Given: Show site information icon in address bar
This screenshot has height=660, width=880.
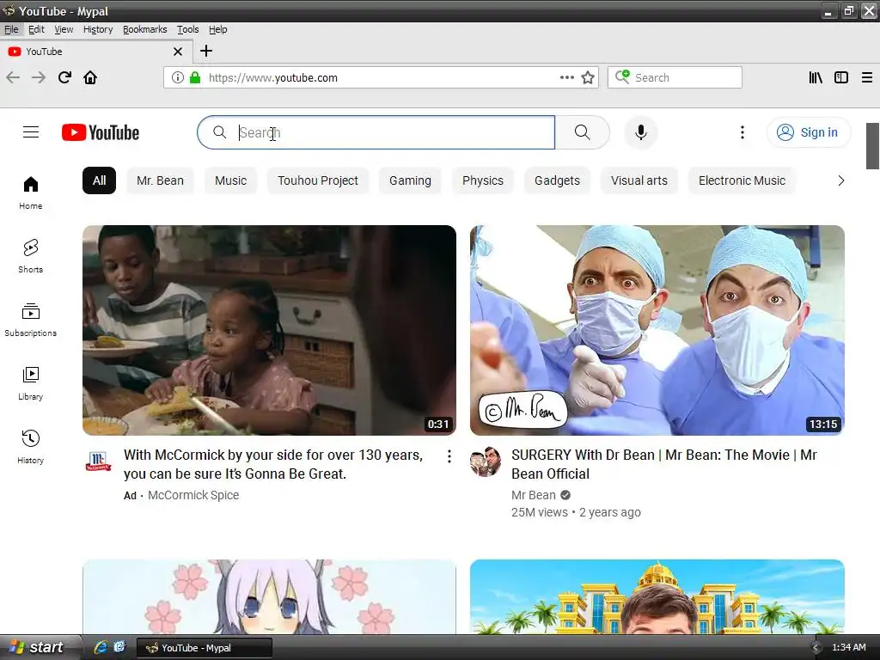Looking at the screenshot, I should [177, 77].
